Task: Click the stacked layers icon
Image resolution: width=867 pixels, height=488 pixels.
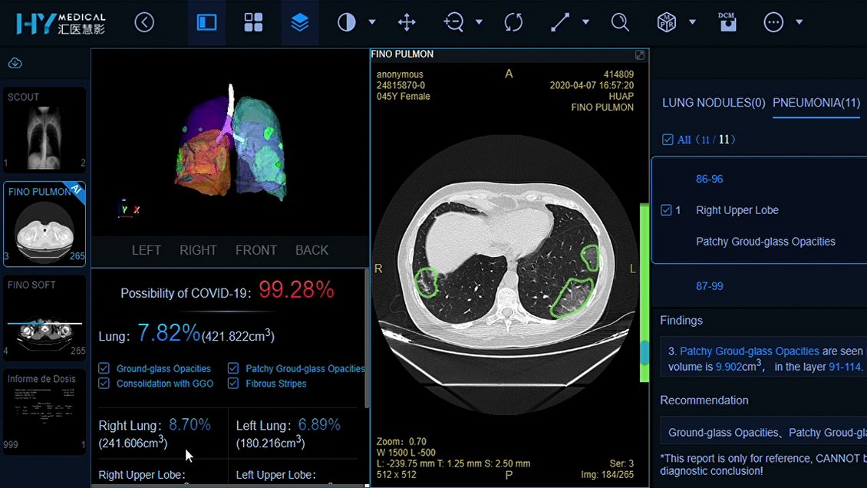Action: click(300, 22)
